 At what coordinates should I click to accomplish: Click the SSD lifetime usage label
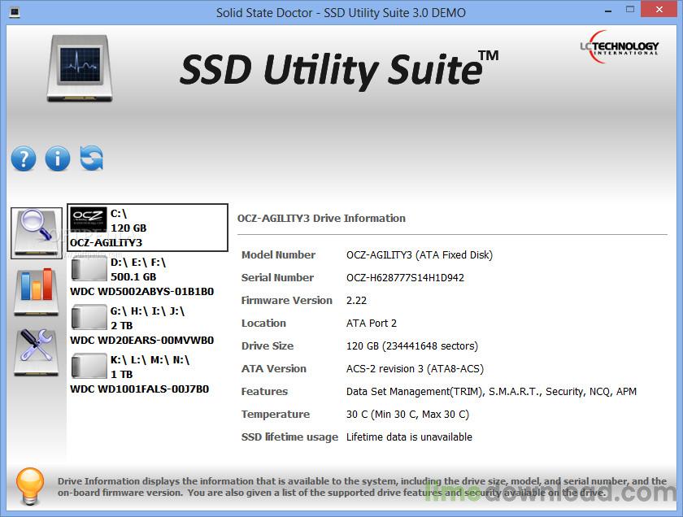point(289,437)
